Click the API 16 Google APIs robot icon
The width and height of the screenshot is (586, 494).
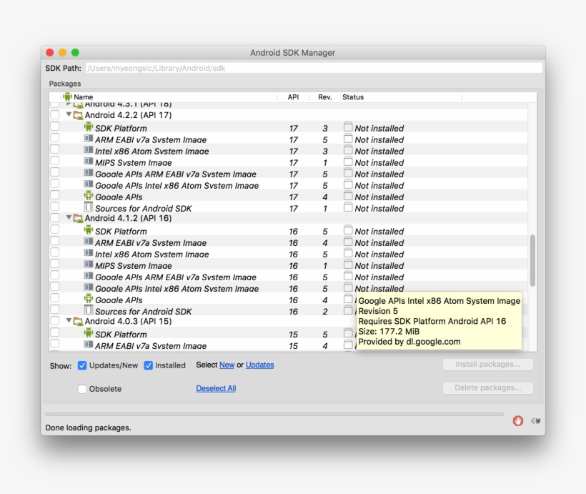point(88,299)
